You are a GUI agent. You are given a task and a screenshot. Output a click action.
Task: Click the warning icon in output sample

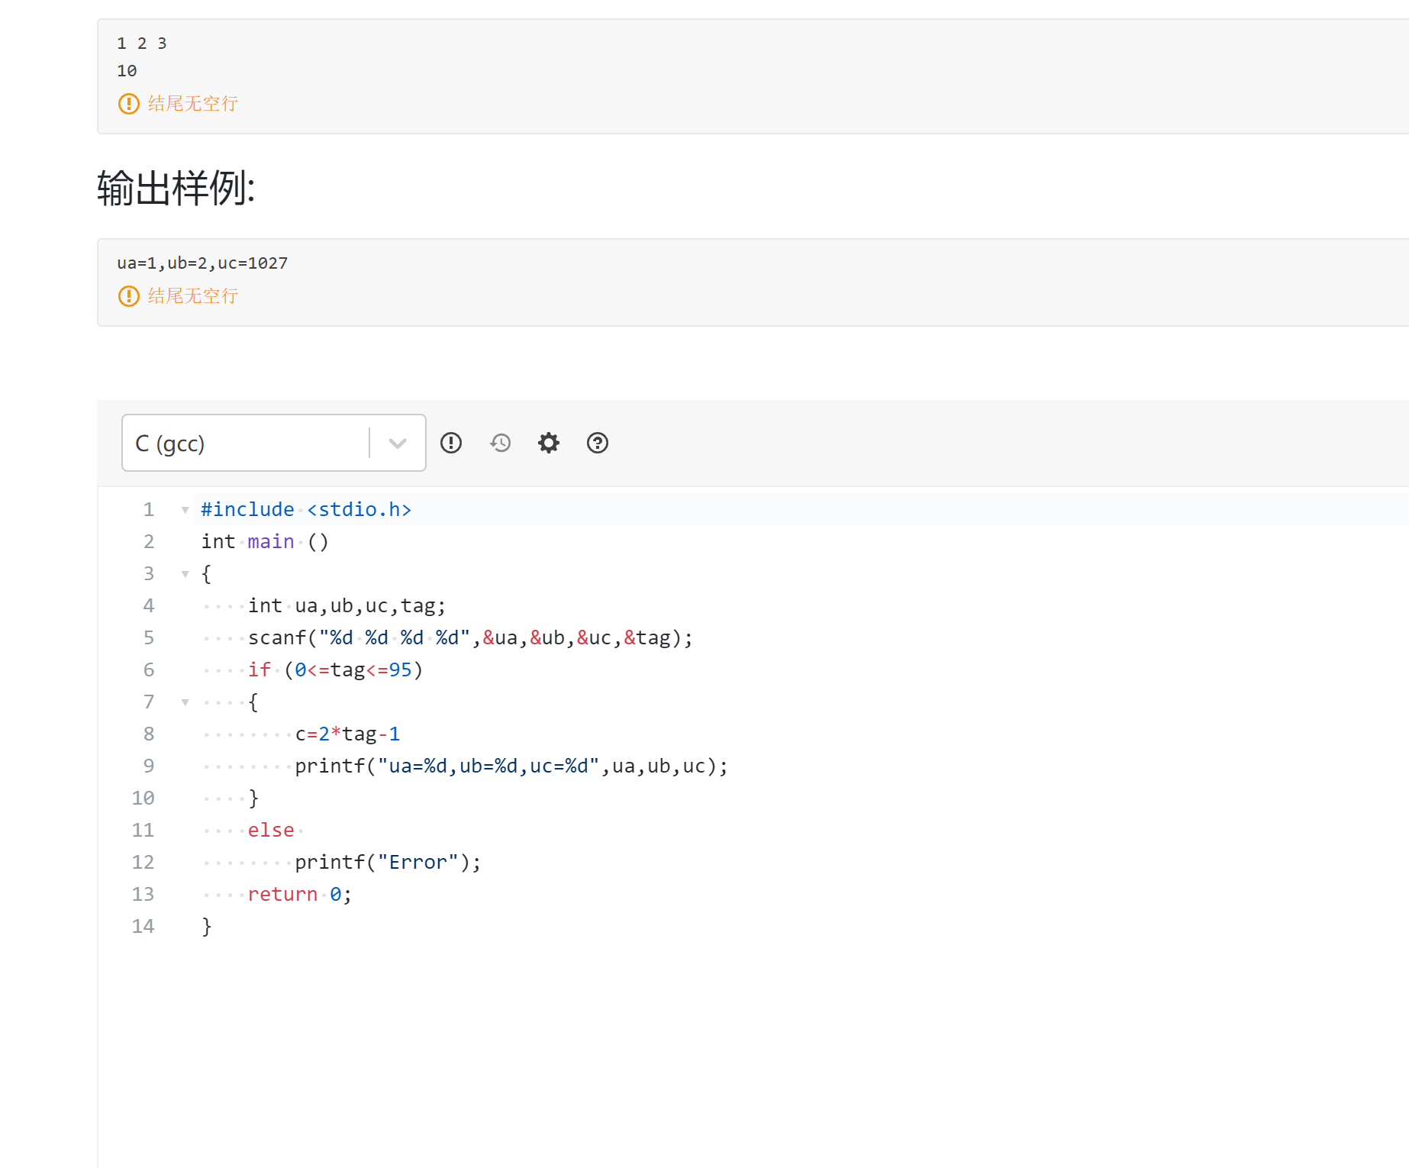[128, 296]
